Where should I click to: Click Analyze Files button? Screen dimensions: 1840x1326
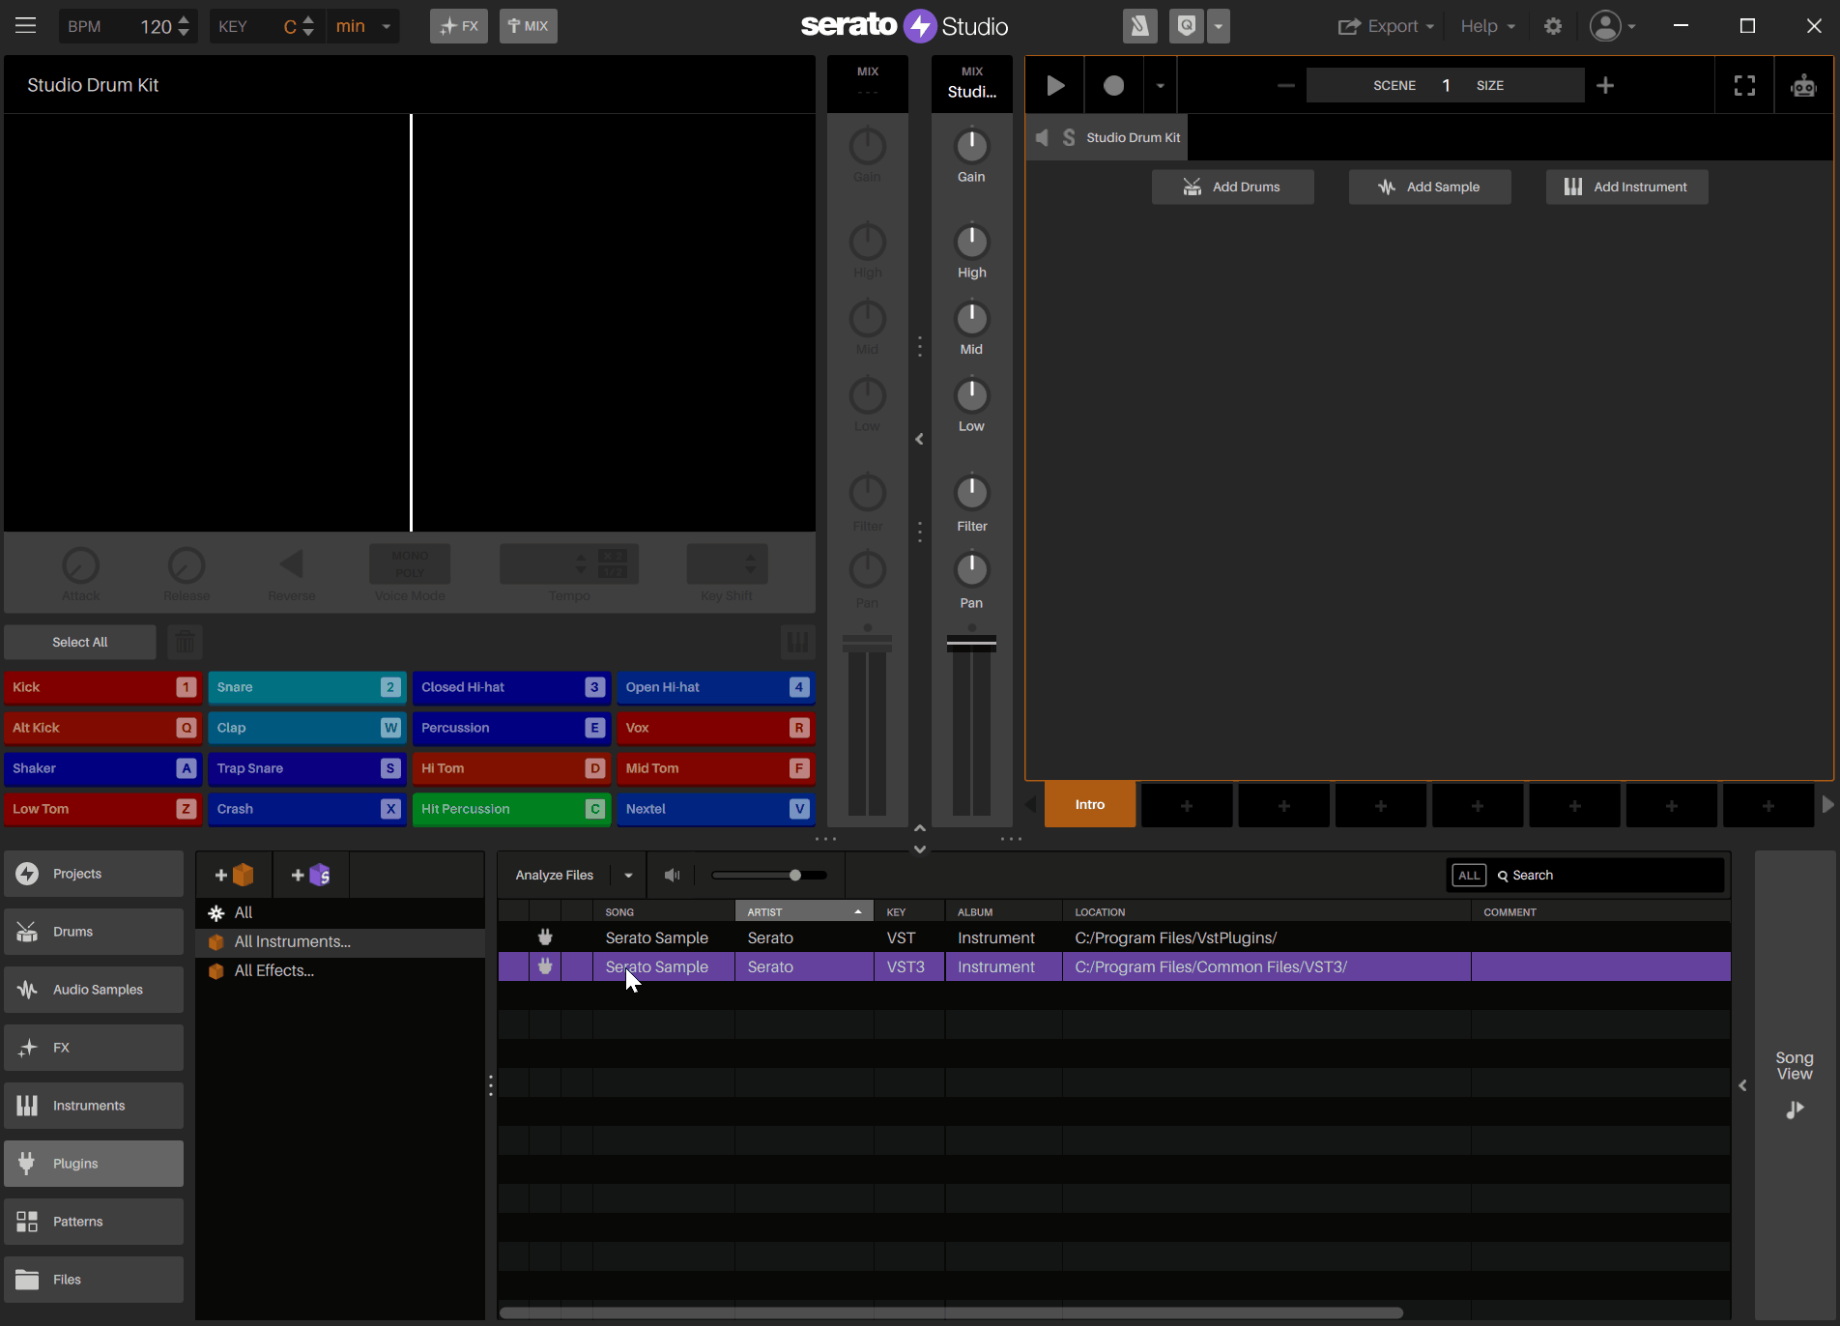click(555, 875)
